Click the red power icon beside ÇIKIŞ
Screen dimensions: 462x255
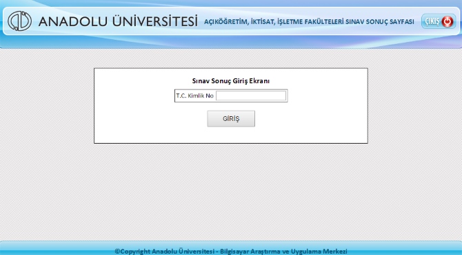click(448, 21)
